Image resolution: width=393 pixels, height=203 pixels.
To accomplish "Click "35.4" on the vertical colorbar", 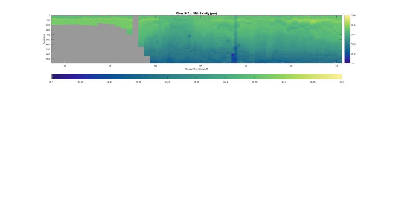I will point(353,35).
